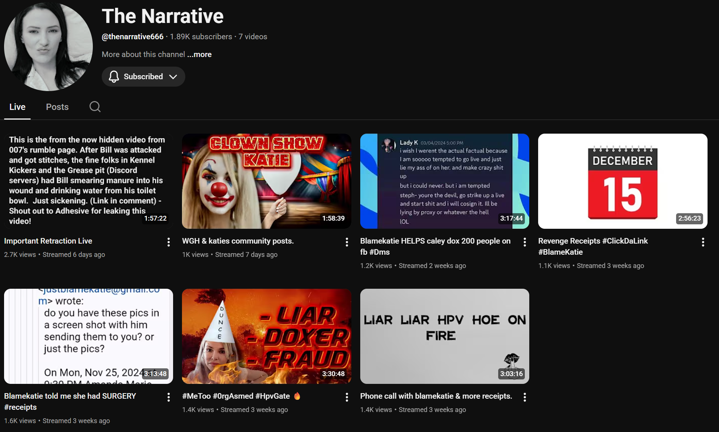
Task: Click the 2:56:23 duration badge
Action: point(689,218)
